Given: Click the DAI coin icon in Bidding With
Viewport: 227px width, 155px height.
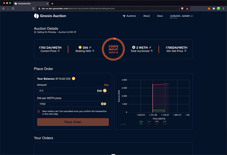Looking at the screenshot, I should tap(80, 47).
